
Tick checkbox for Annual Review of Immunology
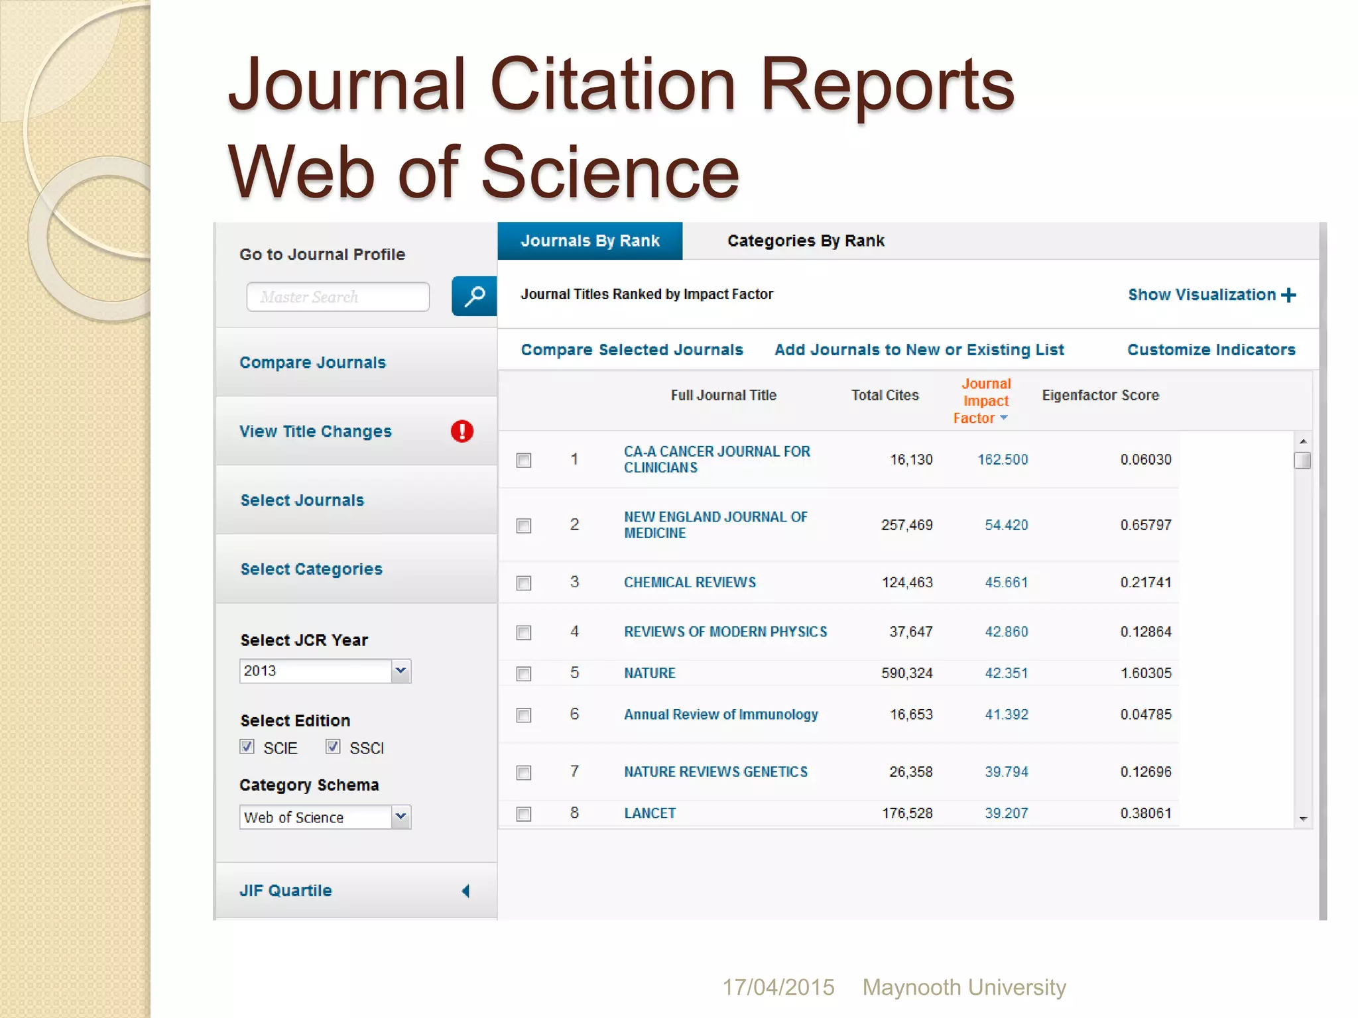pos(524,715)
